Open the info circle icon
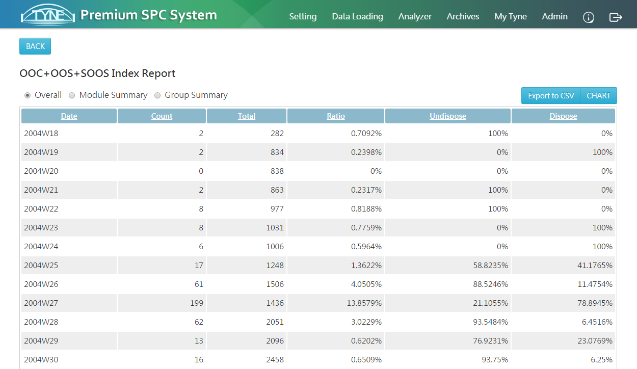This screenshot has height=369, width=637. coord(588,17)
